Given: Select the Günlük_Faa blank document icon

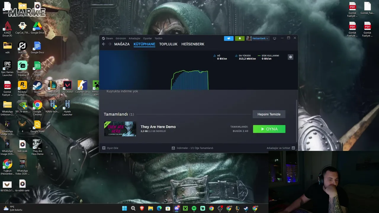Looking at the screenshot, I should (367, 8).
